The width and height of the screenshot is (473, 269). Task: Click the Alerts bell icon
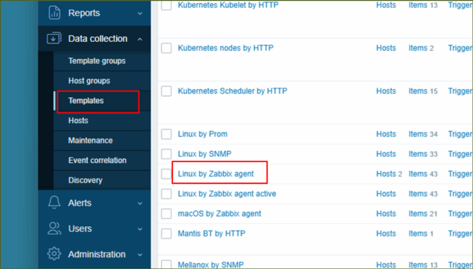54,202
